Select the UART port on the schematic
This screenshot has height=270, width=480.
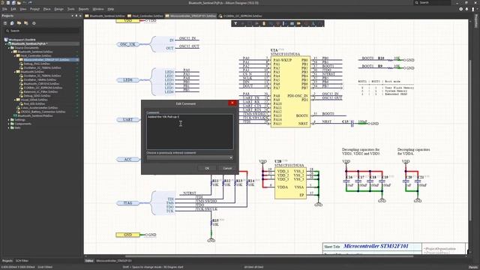(x=127, y=120)
